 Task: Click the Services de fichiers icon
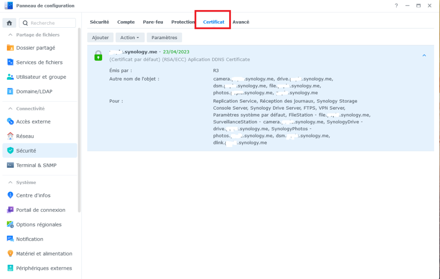point(11,62)
